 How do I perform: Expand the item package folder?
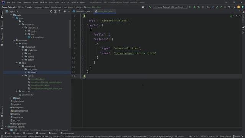coord(26,34)
